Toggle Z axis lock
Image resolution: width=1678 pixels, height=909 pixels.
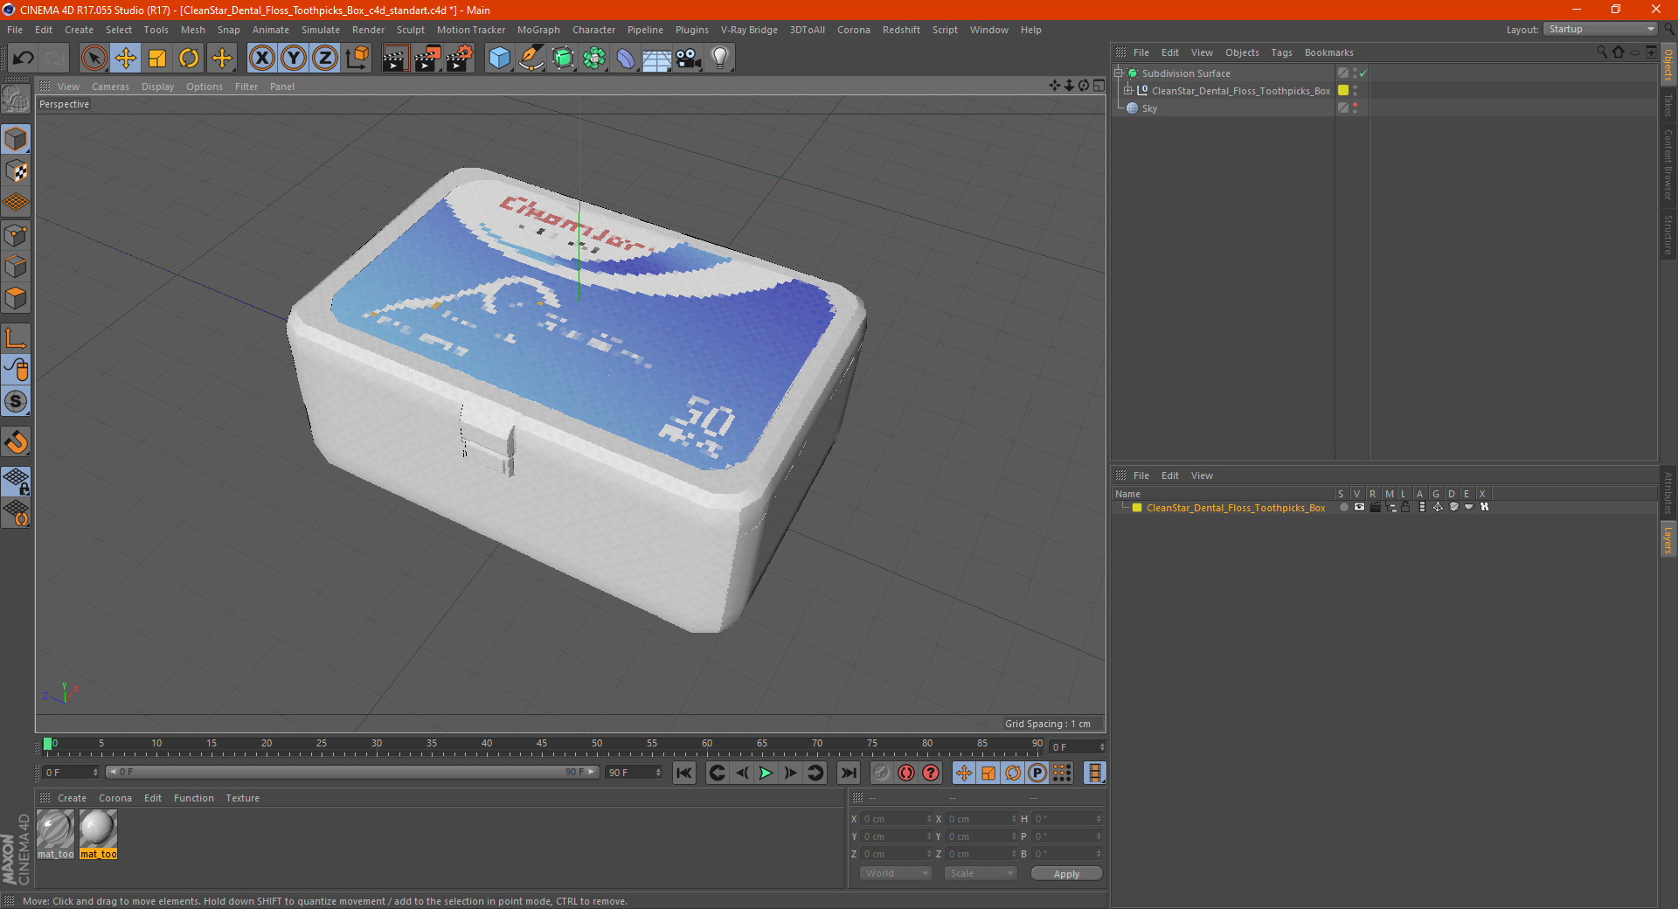point(325,59)
